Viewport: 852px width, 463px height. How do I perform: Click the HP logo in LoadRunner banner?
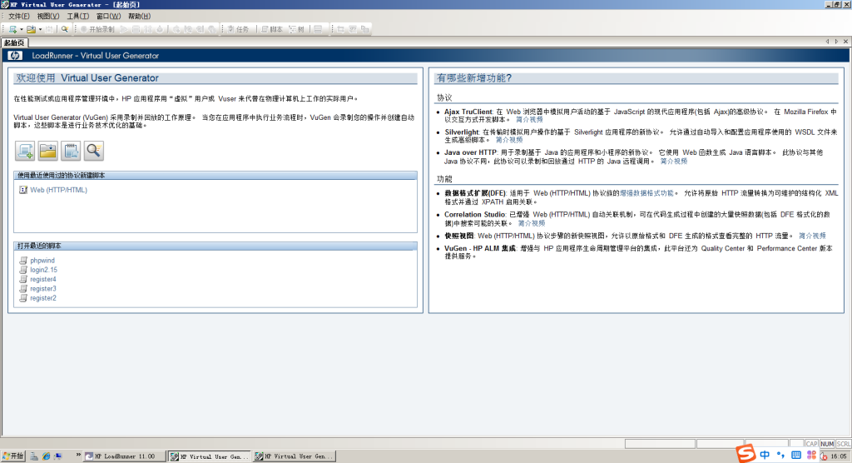15,56
